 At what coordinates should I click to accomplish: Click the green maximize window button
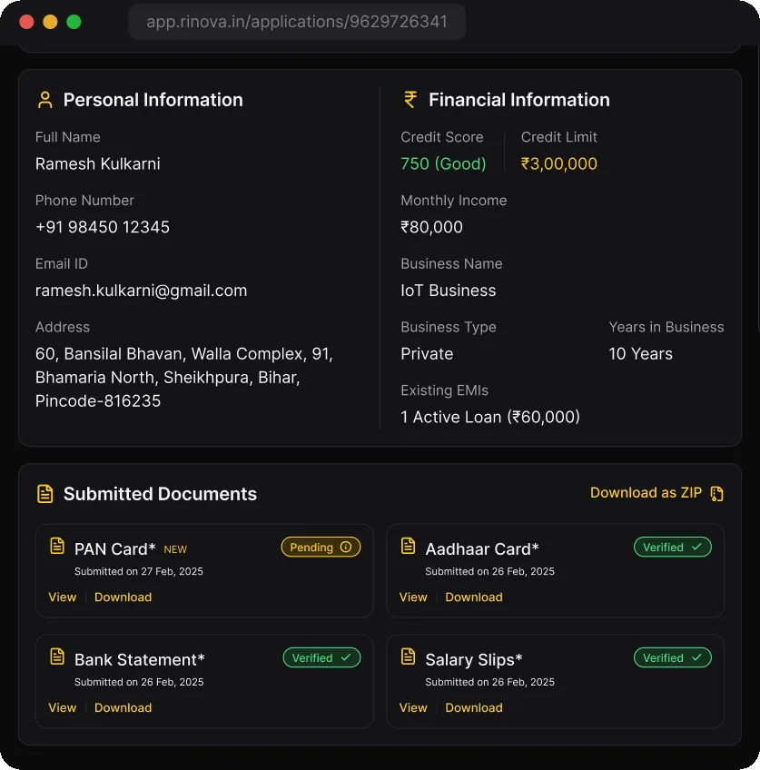(x=74, y=22)
